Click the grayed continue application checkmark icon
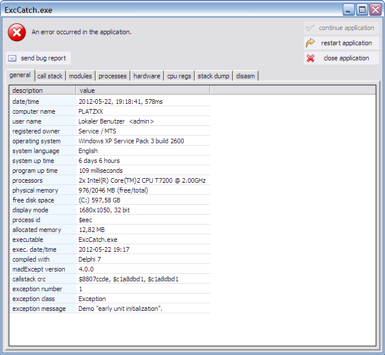The width and height of the screenshot is (385, 355). click(311, 28)
